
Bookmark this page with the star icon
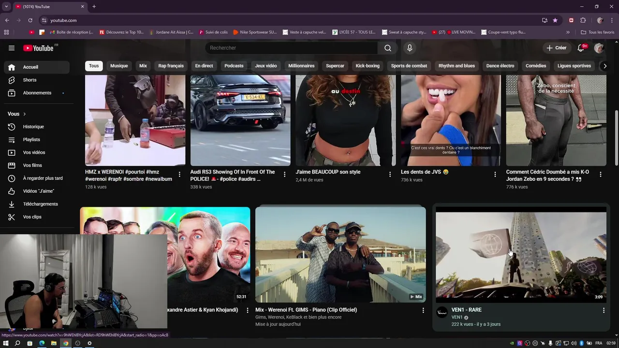pyautogui.click(x=555, y=20)
